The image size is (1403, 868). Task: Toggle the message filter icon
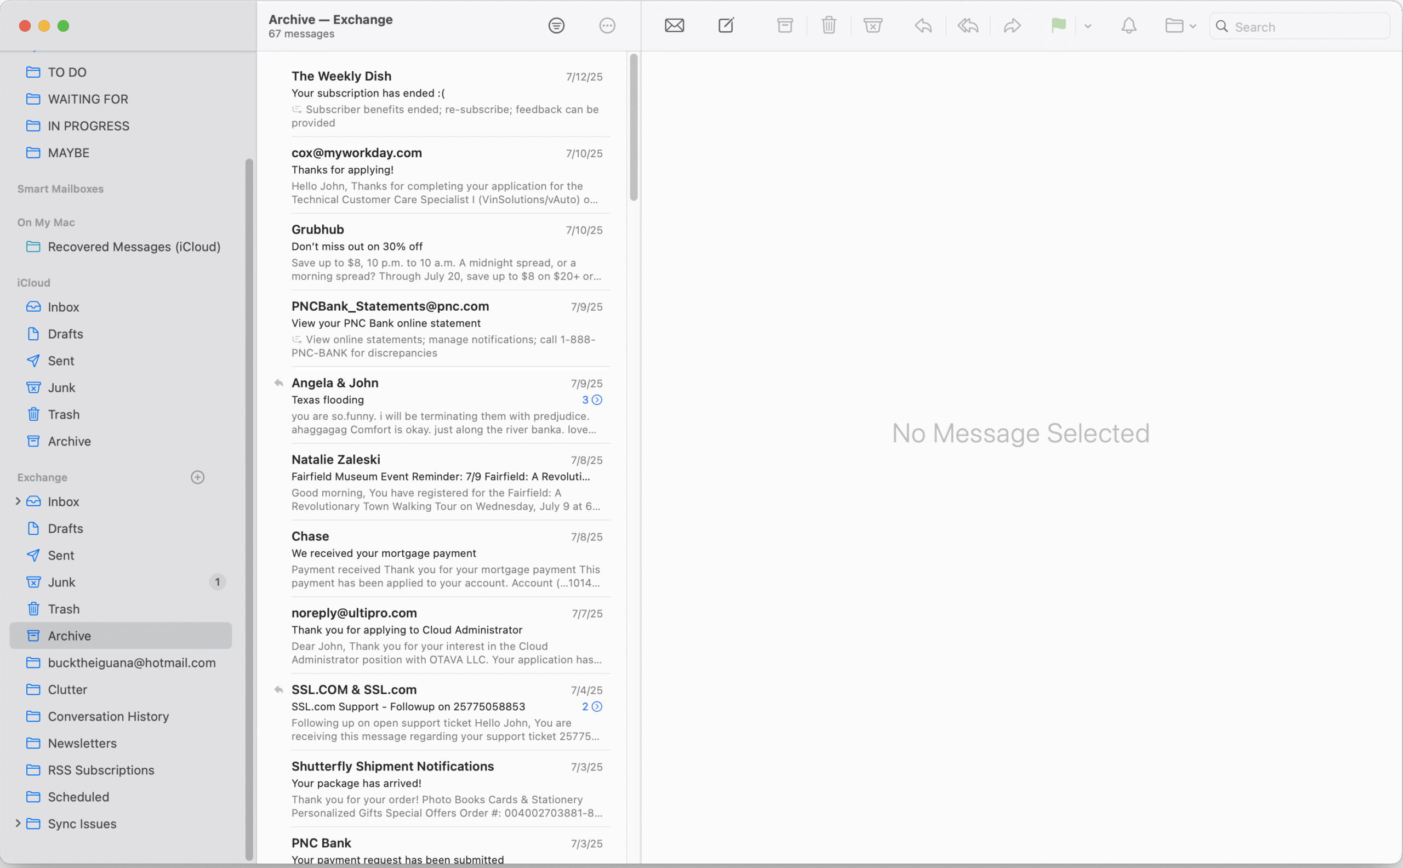(556, 26)
